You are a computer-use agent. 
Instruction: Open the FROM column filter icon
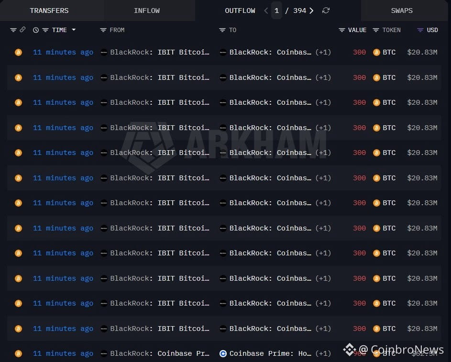tap(103, 30)
